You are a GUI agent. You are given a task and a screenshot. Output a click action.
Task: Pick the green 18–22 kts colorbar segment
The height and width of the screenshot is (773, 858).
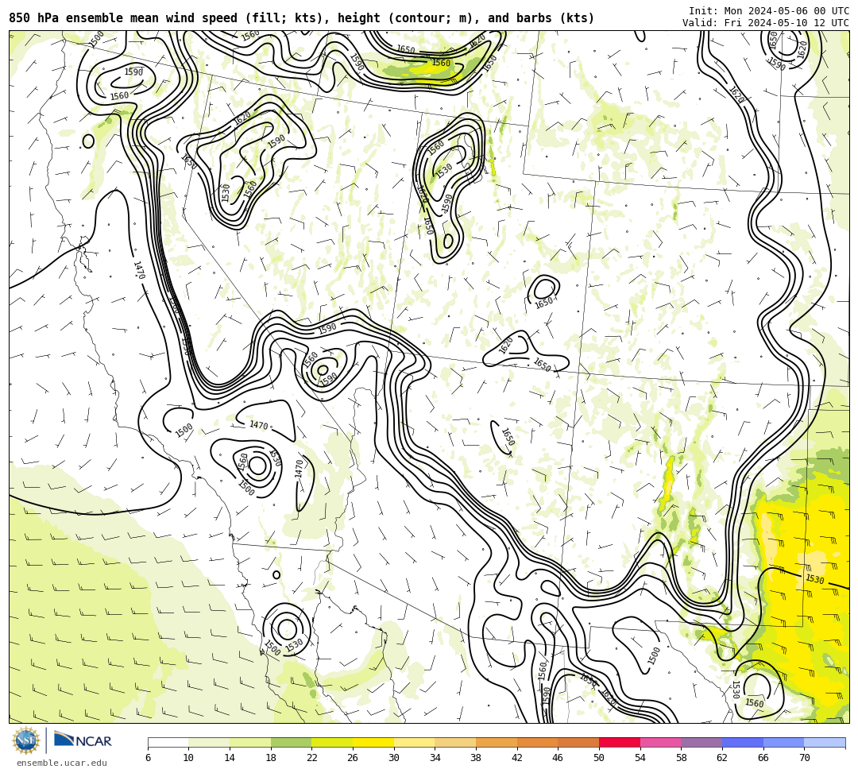click(291, 742)
